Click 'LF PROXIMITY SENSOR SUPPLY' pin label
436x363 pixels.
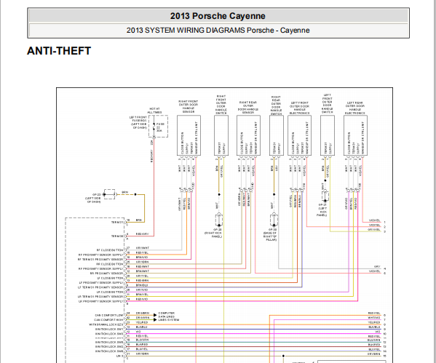click(x=100, y=282)
